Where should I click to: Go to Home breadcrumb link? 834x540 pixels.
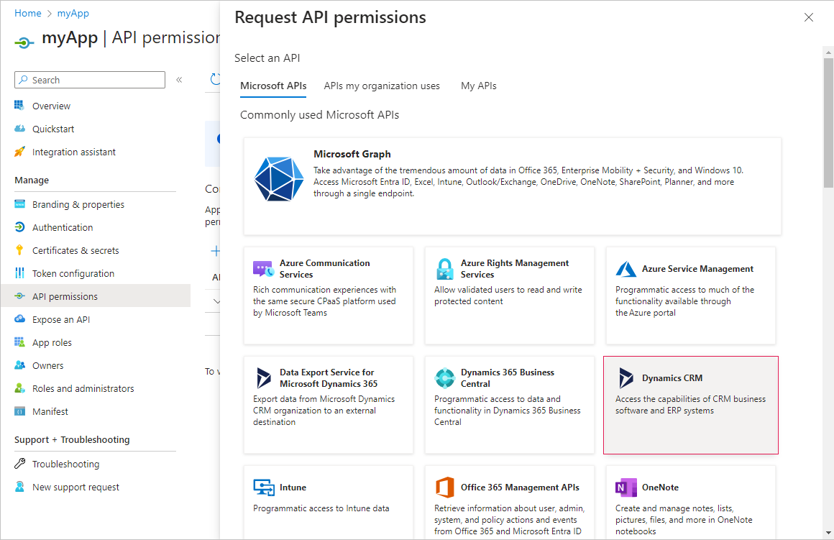coord(27,13)
